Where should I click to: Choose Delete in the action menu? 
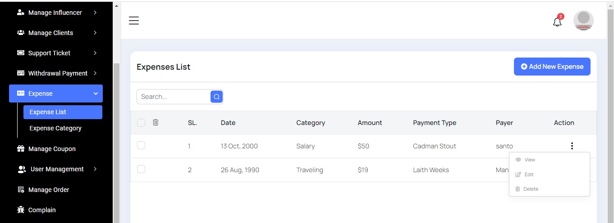pyautogui.click(x=531, y=189)
